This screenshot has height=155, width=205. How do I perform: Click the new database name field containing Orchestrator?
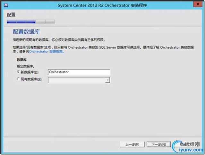pyautogui.click(x=79, y=72)
